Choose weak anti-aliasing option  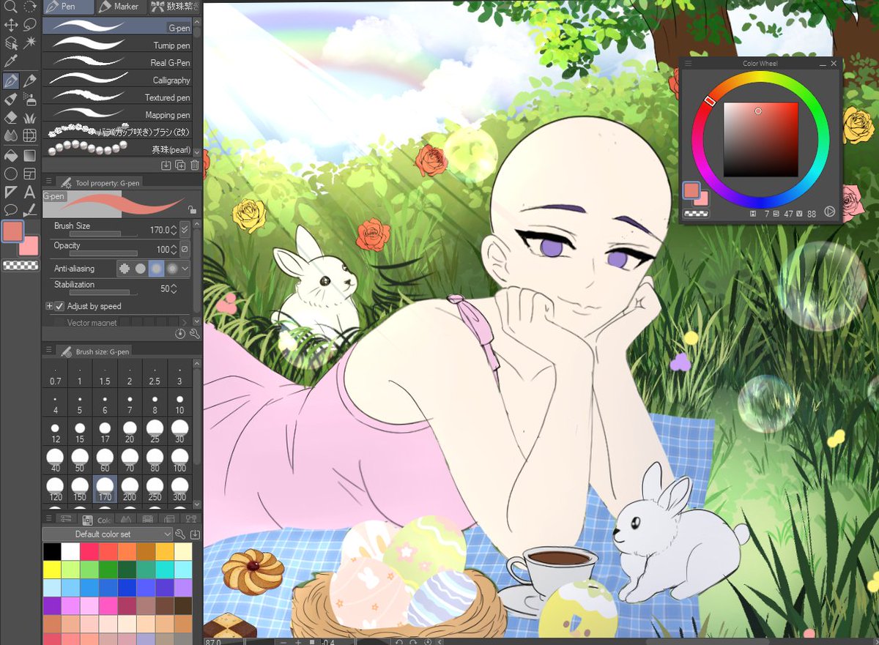140,269
